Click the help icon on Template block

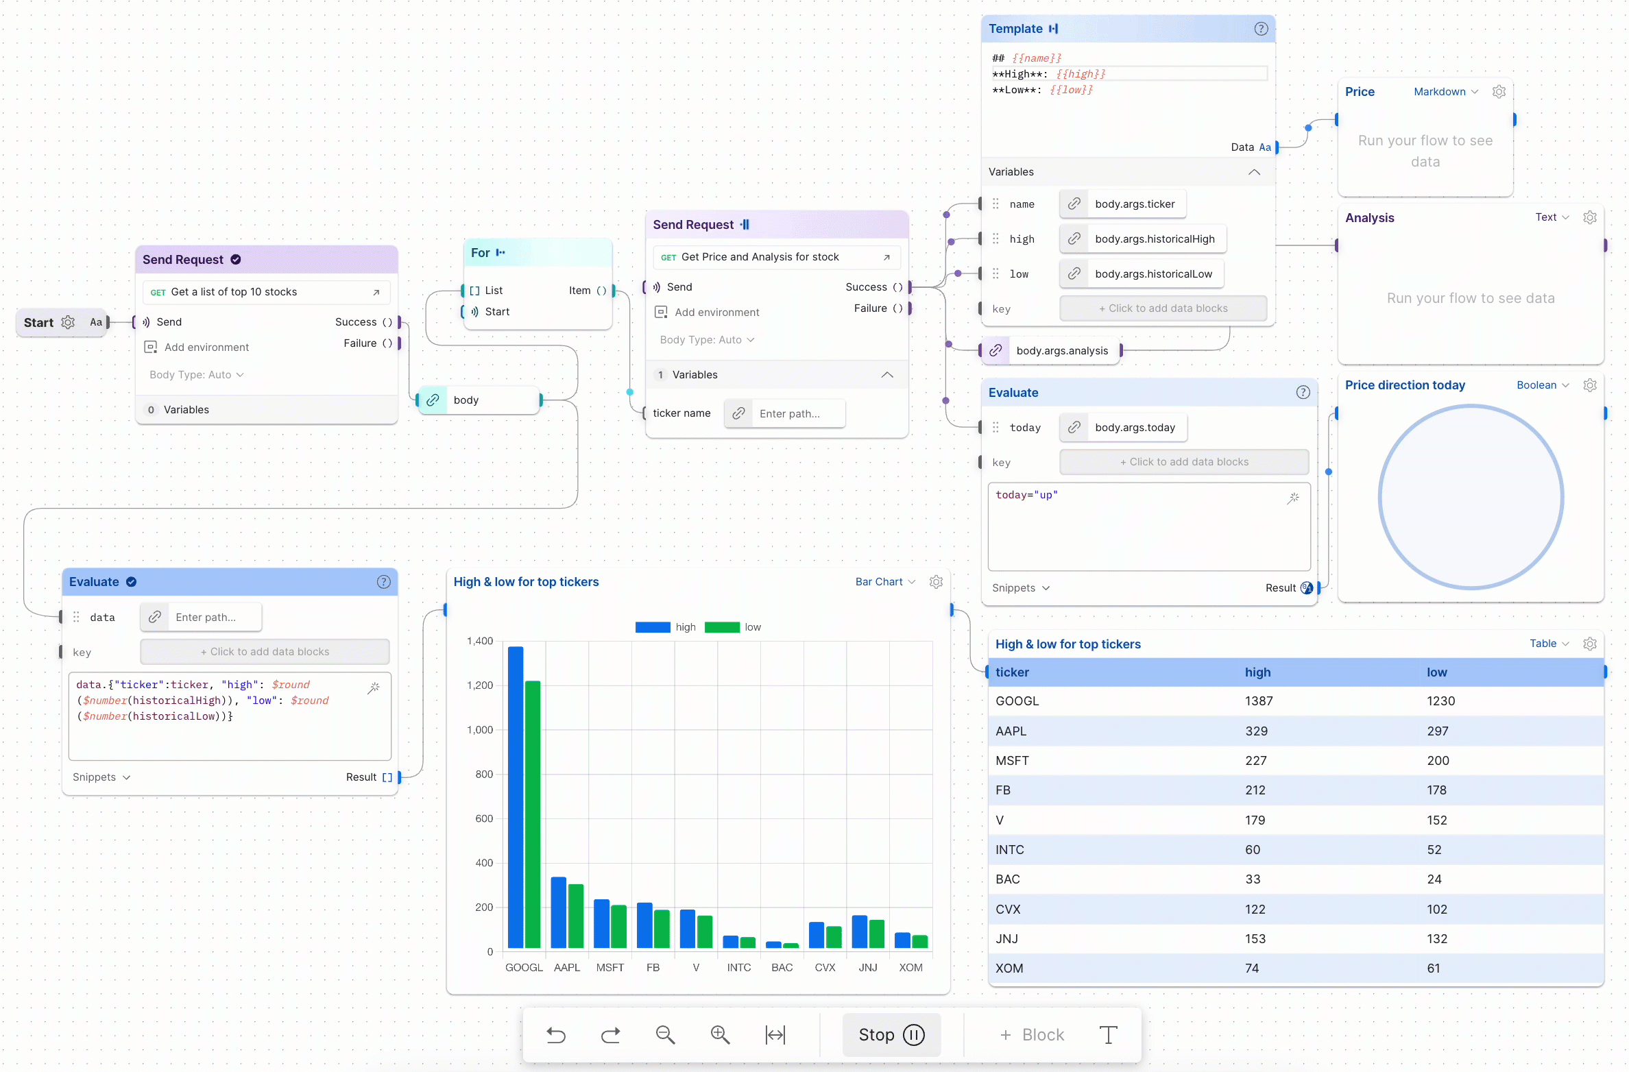click(x=1261, y=29)
